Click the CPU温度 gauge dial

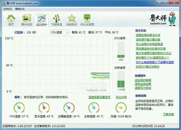point(19,108)
